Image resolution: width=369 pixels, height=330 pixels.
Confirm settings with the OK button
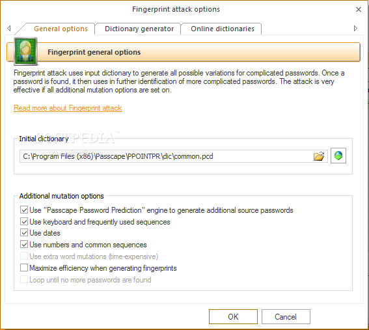pyautogui.click(x=233, y=316)
